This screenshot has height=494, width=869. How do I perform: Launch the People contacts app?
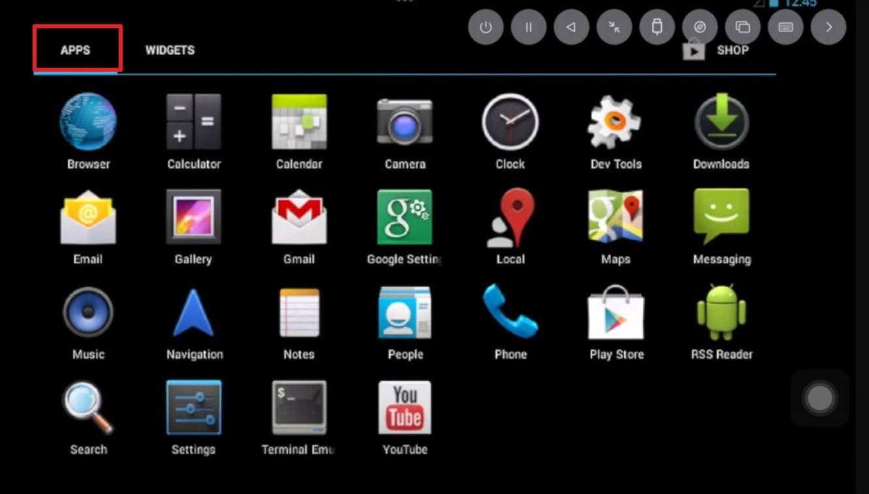pyautogui.click(x=405, y=313)
